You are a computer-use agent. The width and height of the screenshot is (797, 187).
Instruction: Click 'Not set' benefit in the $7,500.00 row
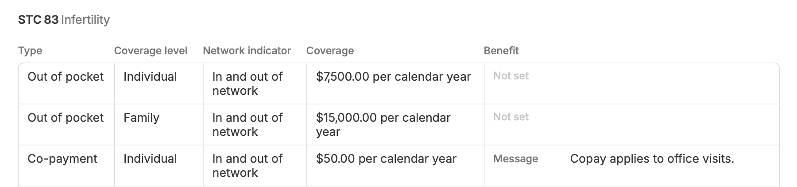coord(511,76)
